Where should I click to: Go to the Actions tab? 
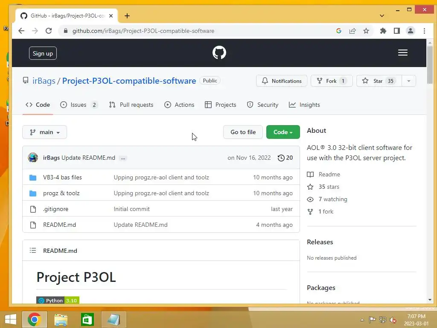pyautogui.click(x=179, y=105)
